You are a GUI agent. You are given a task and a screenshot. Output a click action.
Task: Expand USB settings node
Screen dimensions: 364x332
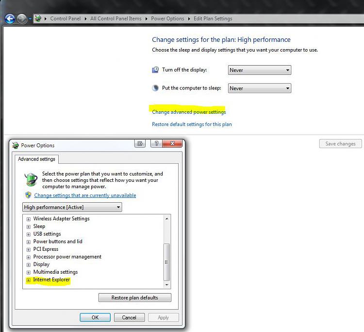(29, 234)
